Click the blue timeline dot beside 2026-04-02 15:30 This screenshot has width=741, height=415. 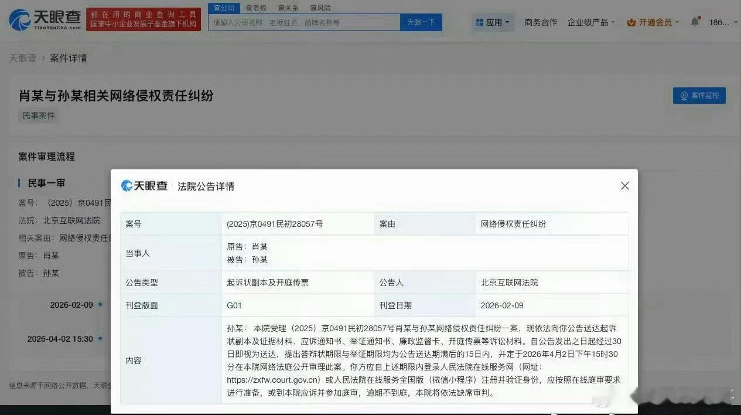pyautogui.click(x=100, y=339)
